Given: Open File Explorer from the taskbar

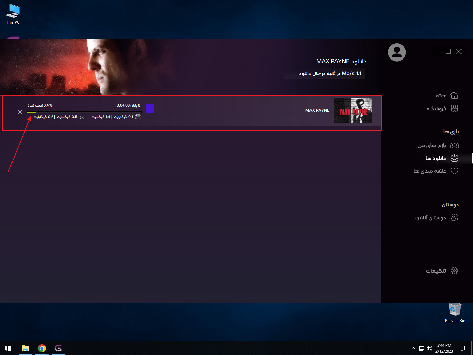Looking at the screenshot, I should pyautogui.click(x=25, y=348).
